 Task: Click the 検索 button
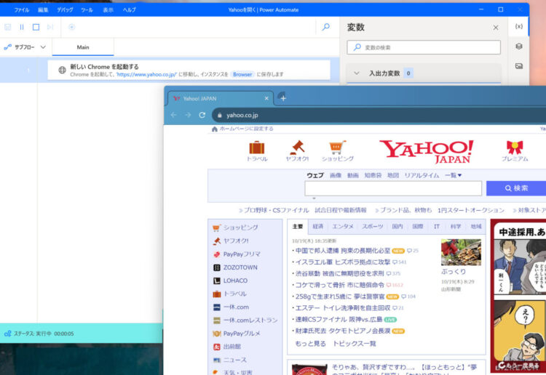click(x=516, y=188)
